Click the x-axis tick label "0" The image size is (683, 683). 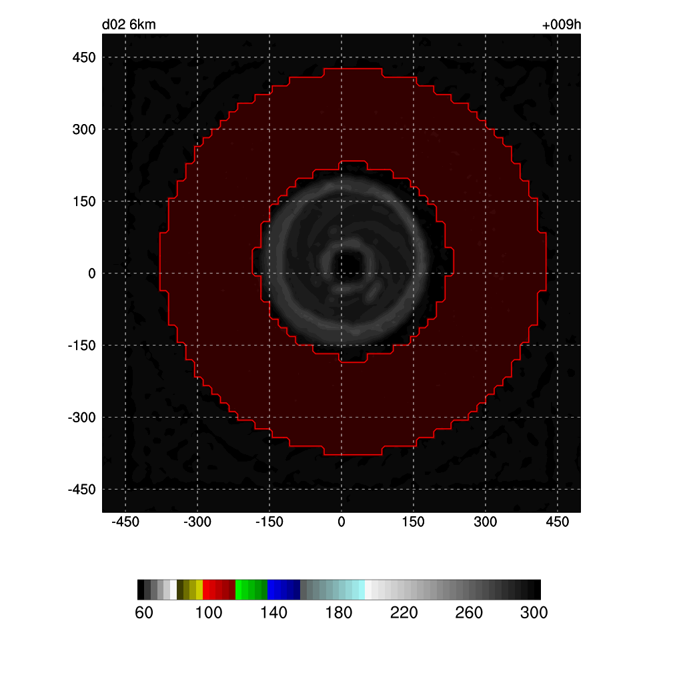click(x=341, y=522)
